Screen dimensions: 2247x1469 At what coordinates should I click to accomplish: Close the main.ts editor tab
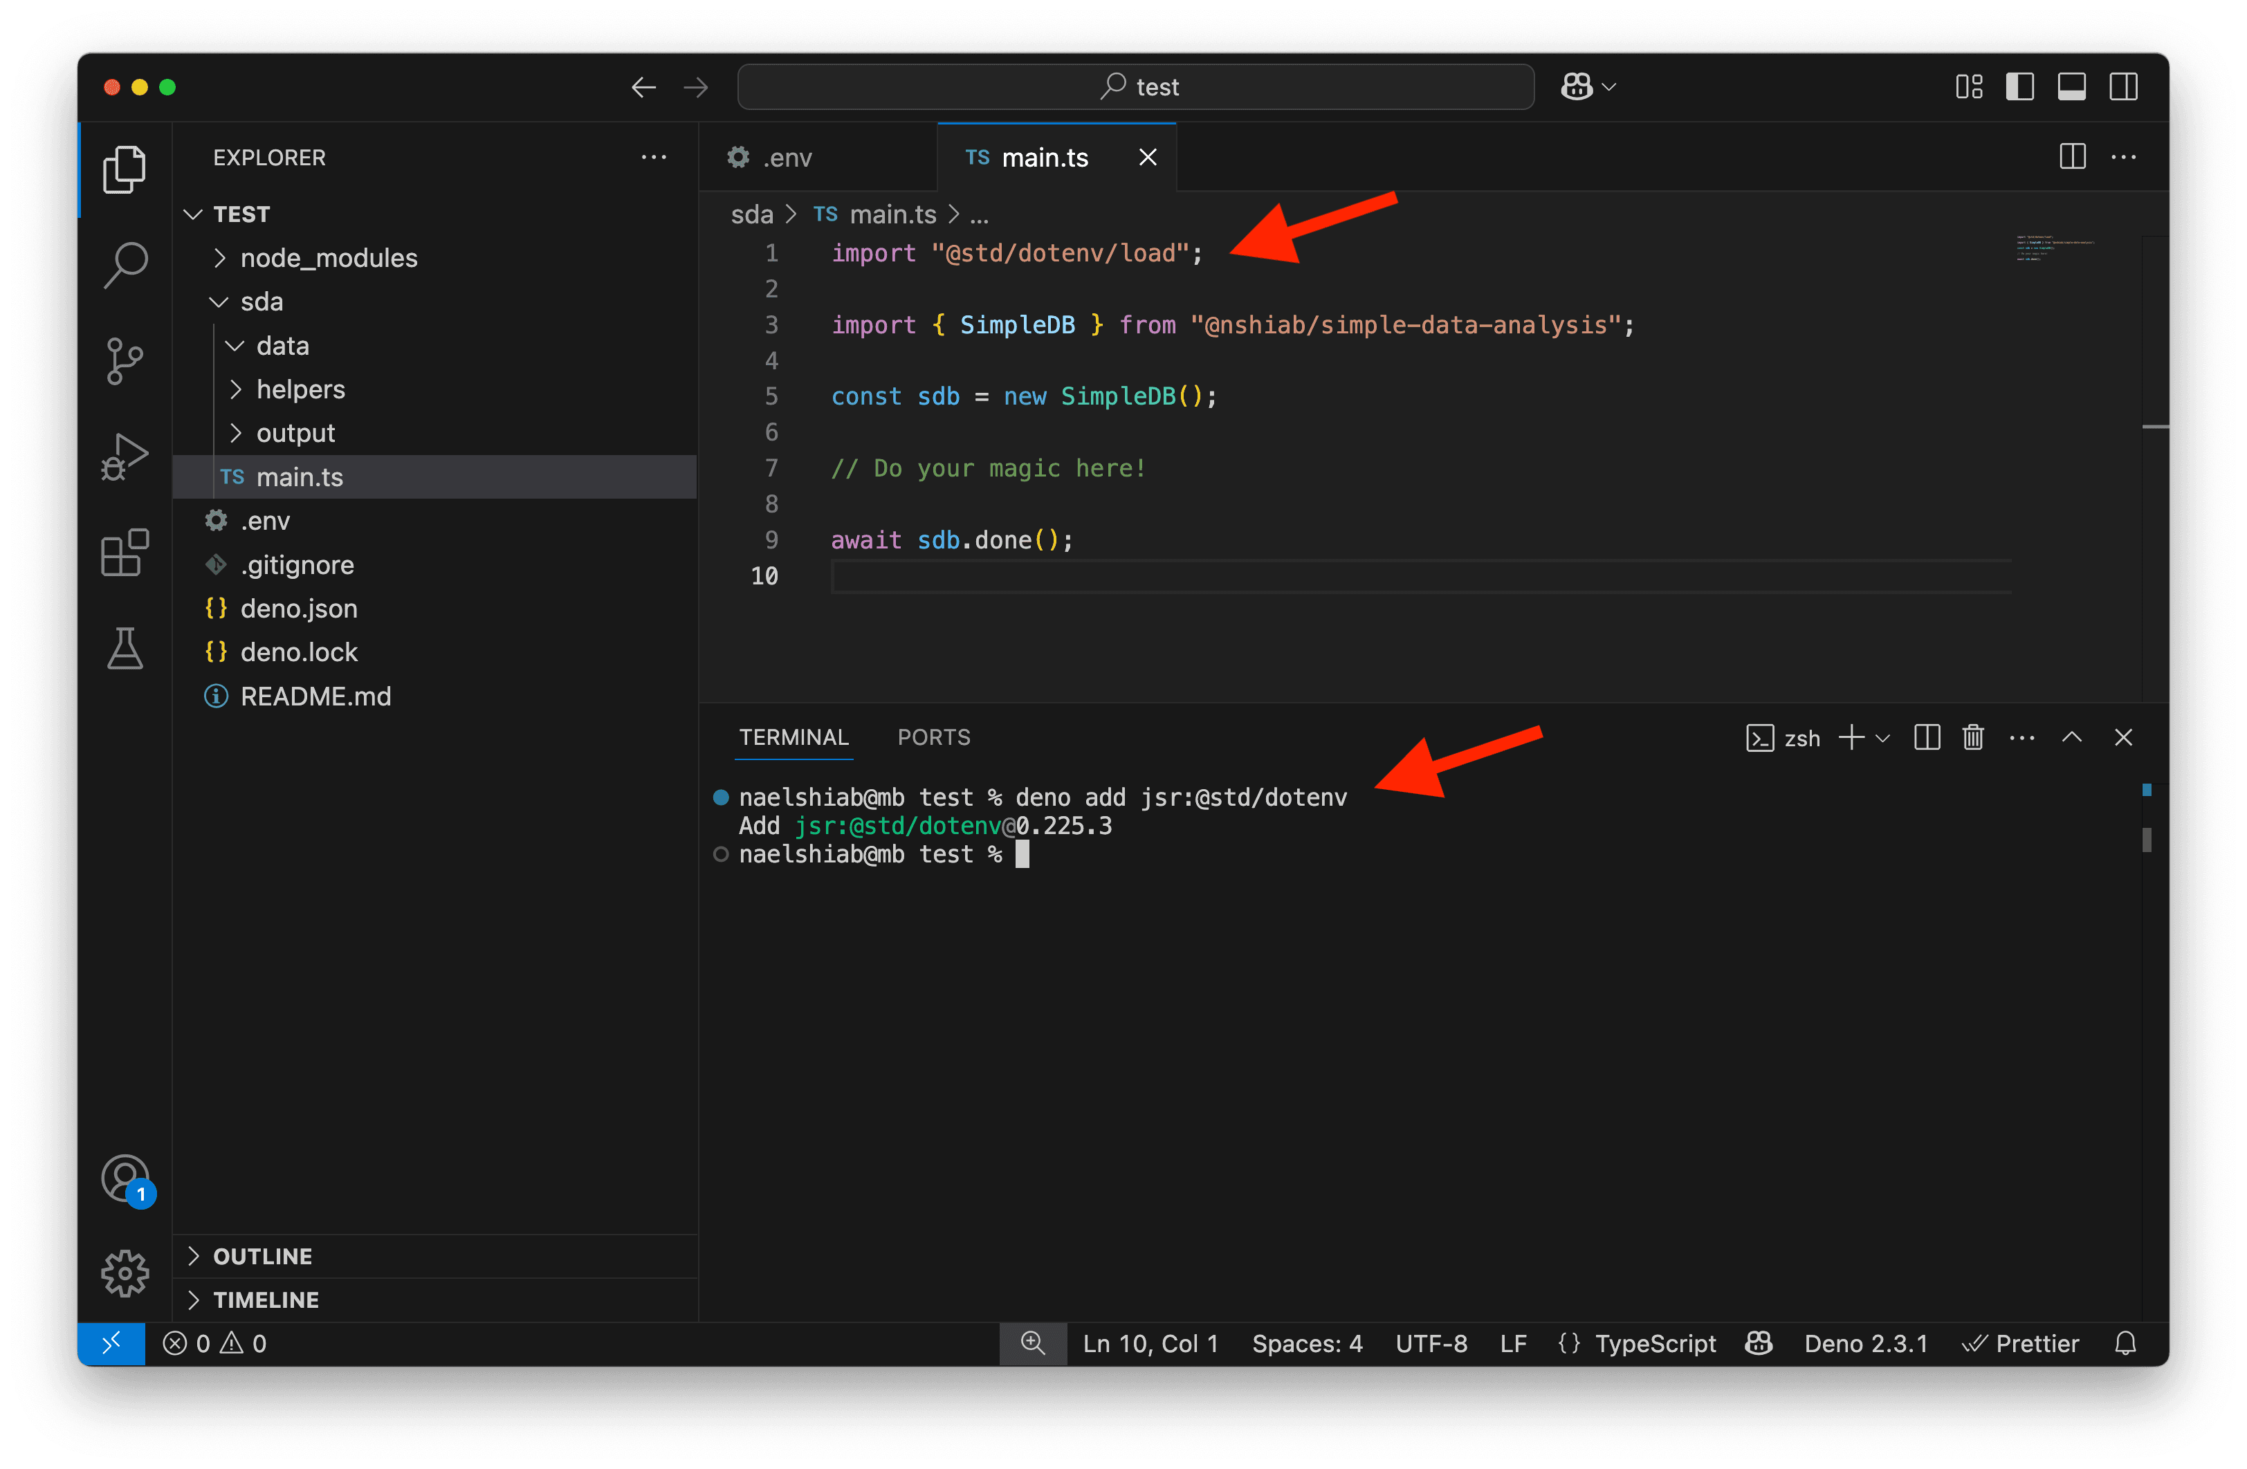[1147, 158]
